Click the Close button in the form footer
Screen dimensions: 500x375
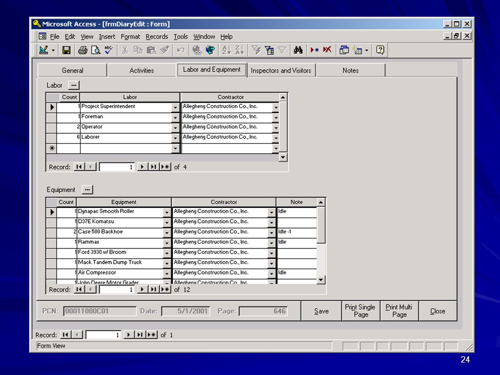pos(438,311)
